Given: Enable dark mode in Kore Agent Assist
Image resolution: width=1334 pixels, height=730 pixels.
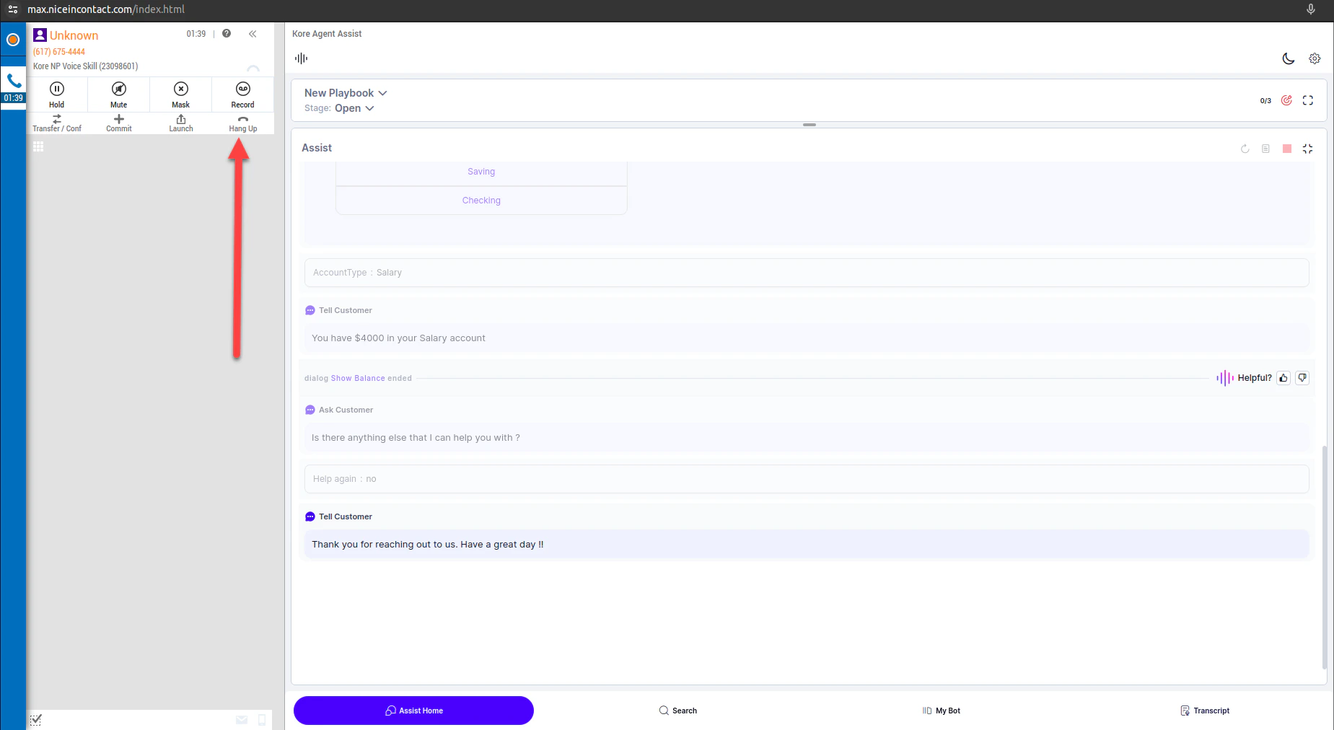Looking at the screenshot, I should 1289,59.
